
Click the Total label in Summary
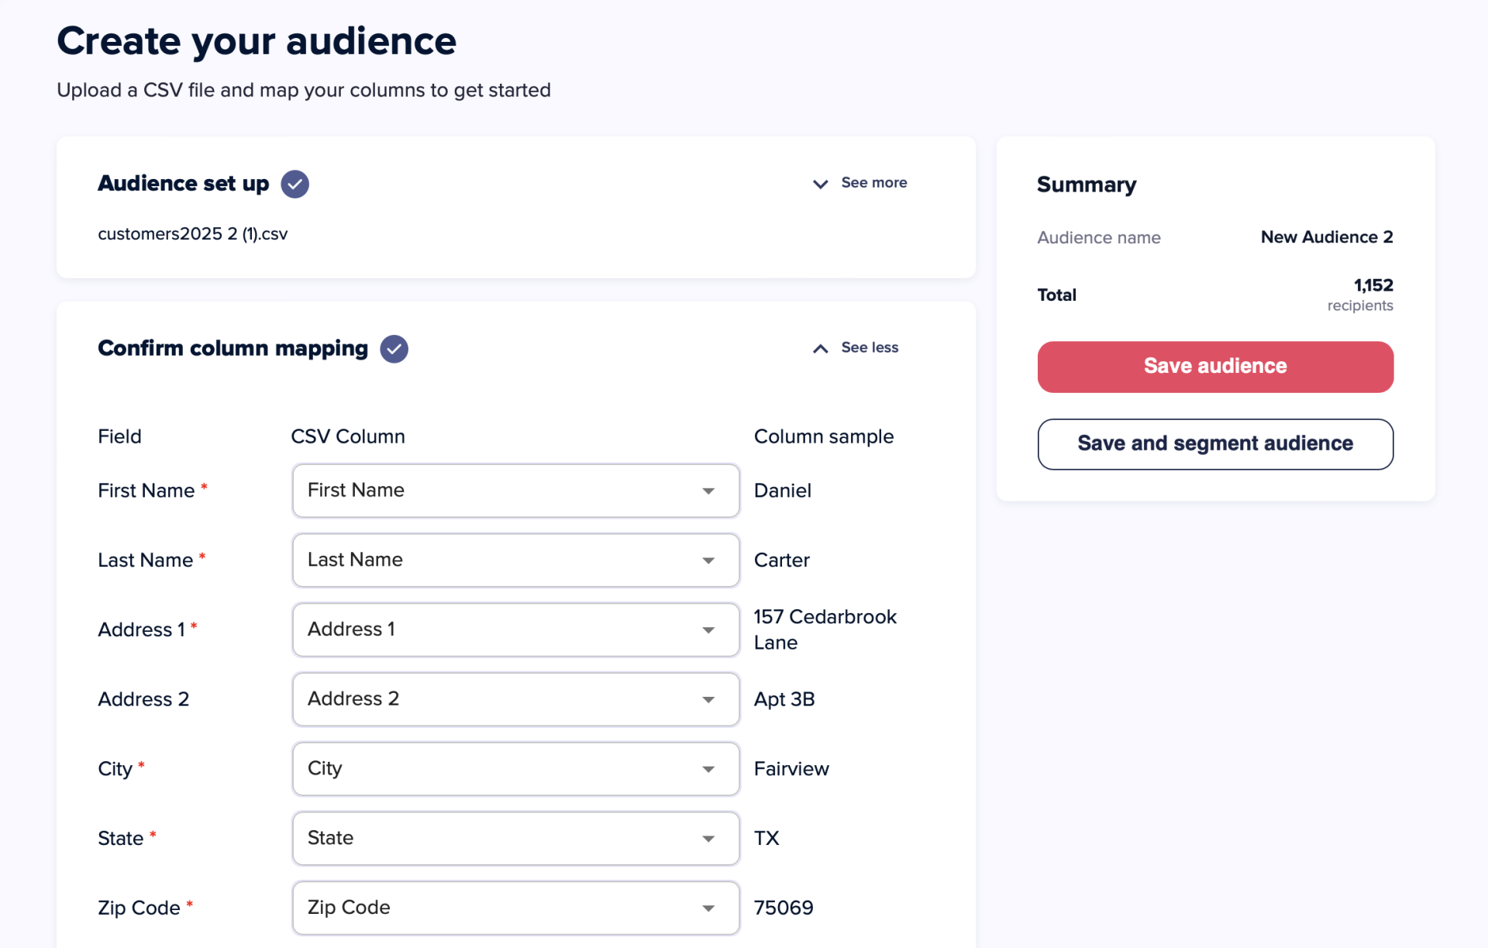[1057, 295]
